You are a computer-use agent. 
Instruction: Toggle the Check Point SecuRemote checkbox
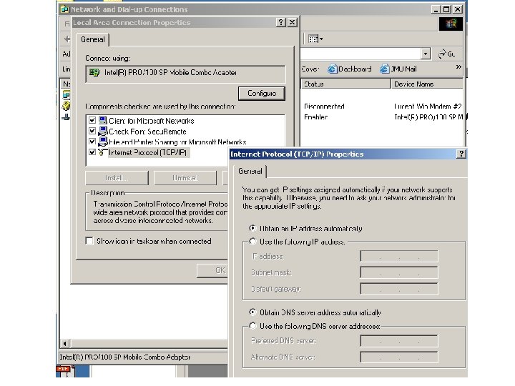click(92, 132)
